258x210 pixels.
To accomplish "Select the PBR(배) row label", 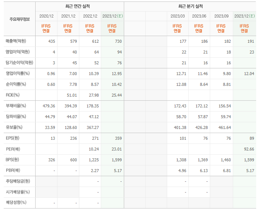I will click(13, 170).
